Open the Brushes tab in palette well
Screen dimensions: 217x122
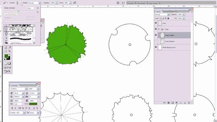[x=131, y=3]
